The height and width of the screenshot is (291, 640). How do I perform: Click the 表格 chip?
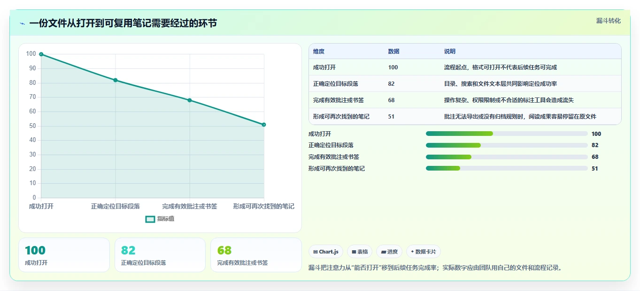pyautogui.click(x=360, y=252)
